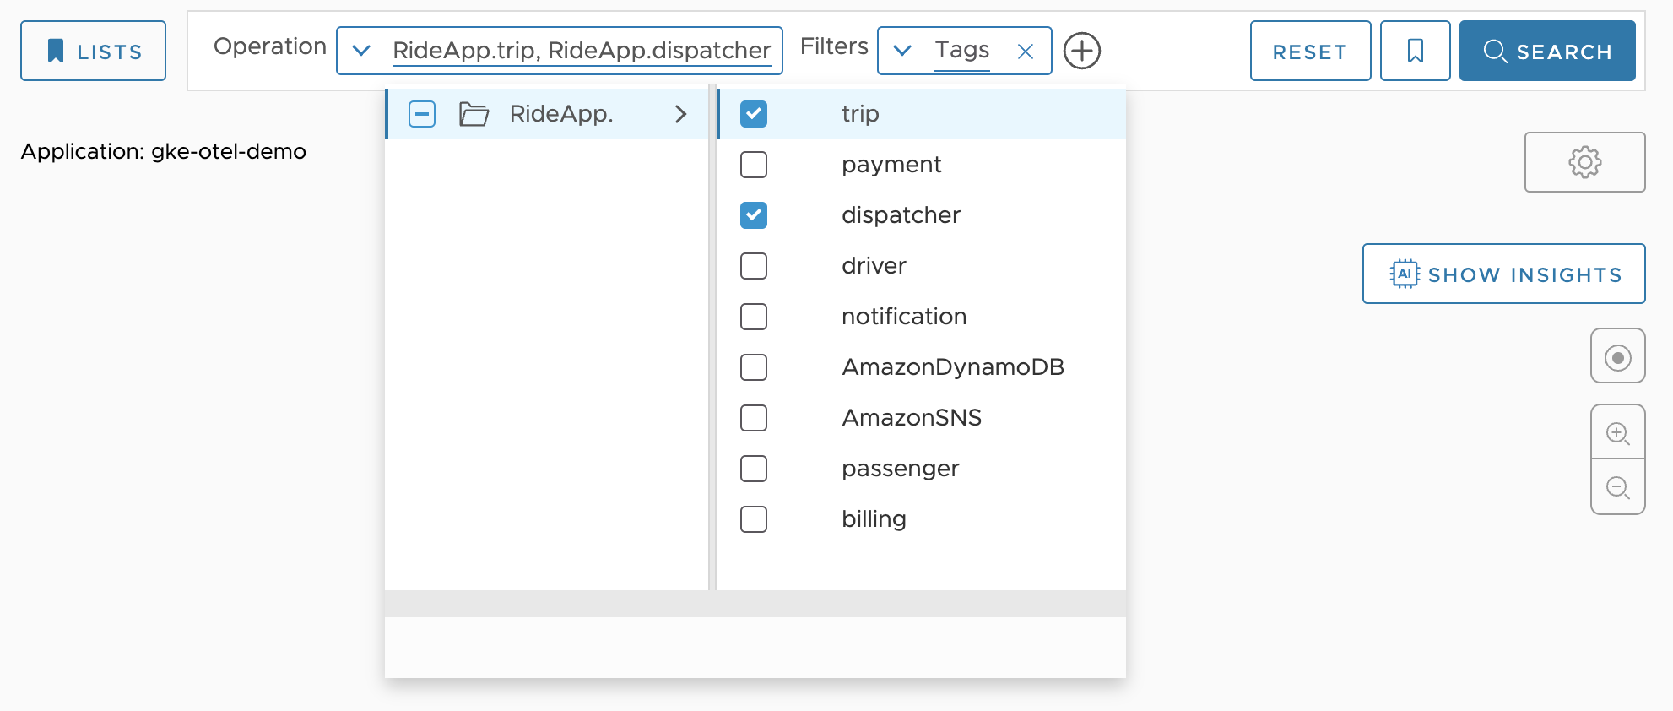Expand the Operation dropdown chevron
The width and height of the screenshot is (1673, 711).
point(361,51)
